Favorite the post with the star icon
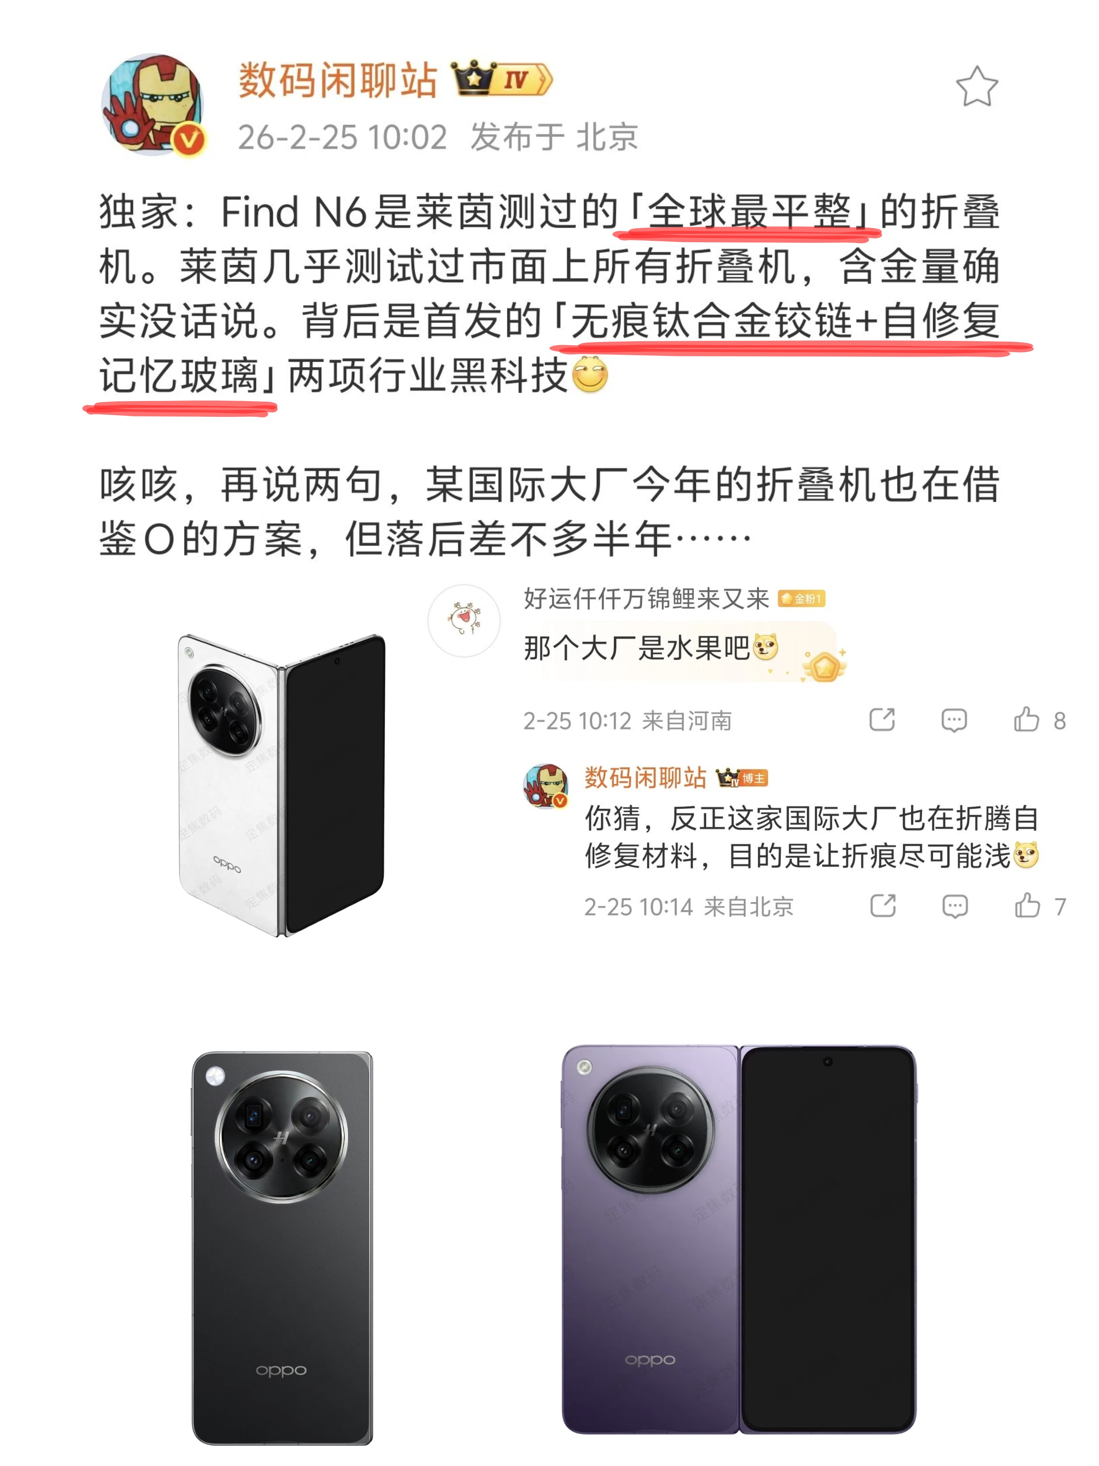This screenshot has width=1099, height=1466. tap(976, 87)
